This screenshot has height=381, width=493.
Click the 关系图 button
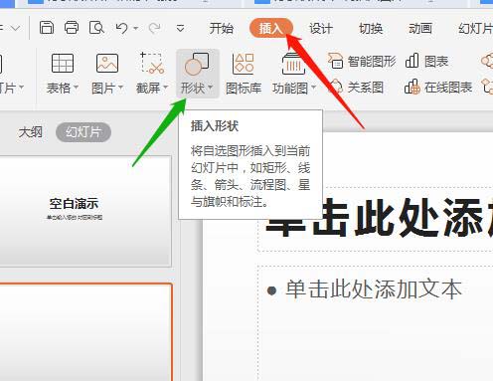[356, 88]
